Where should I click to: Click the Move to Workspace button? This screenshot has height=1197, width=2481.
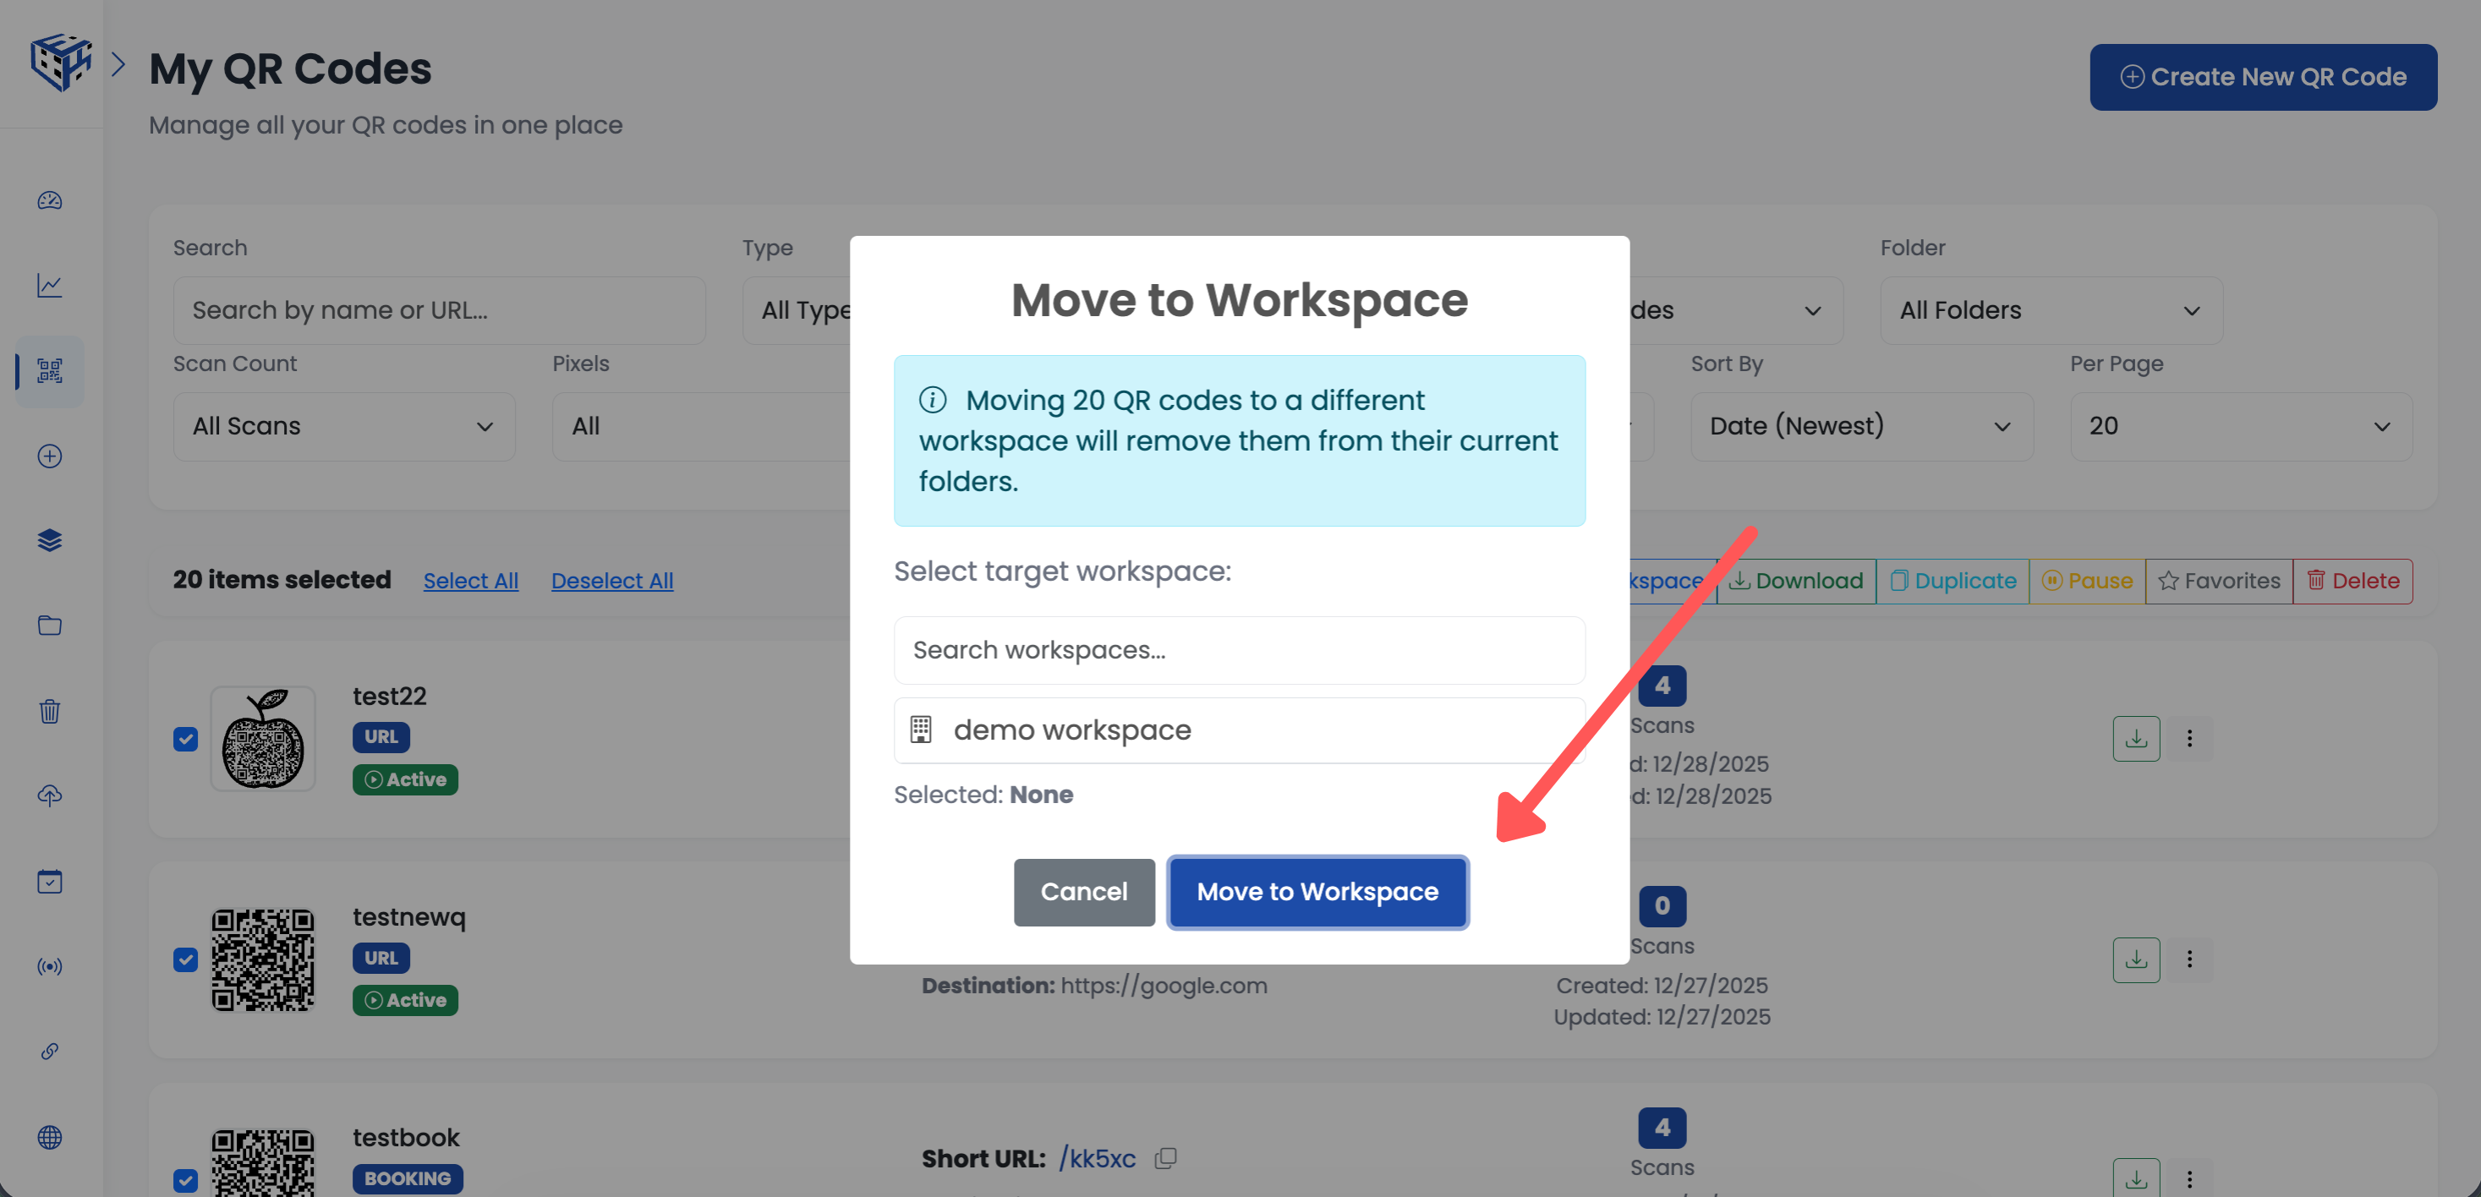(1317, 892)
